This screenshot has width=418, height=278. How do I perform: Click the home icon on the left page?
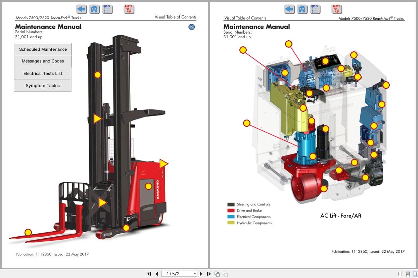94,9
